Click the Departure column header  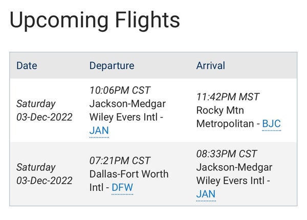[112, 65]
